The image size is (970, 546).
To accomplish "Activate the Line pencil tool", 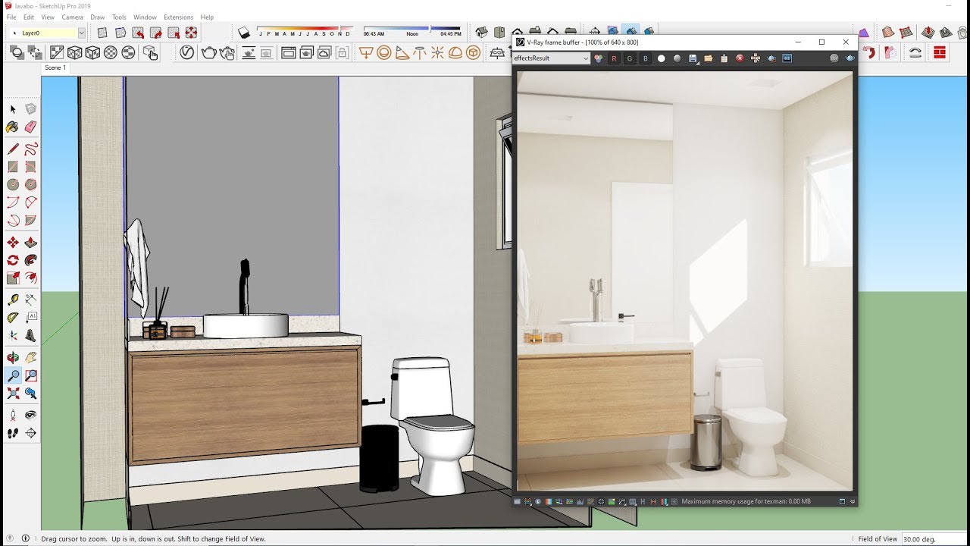I will tap(13, 149).
